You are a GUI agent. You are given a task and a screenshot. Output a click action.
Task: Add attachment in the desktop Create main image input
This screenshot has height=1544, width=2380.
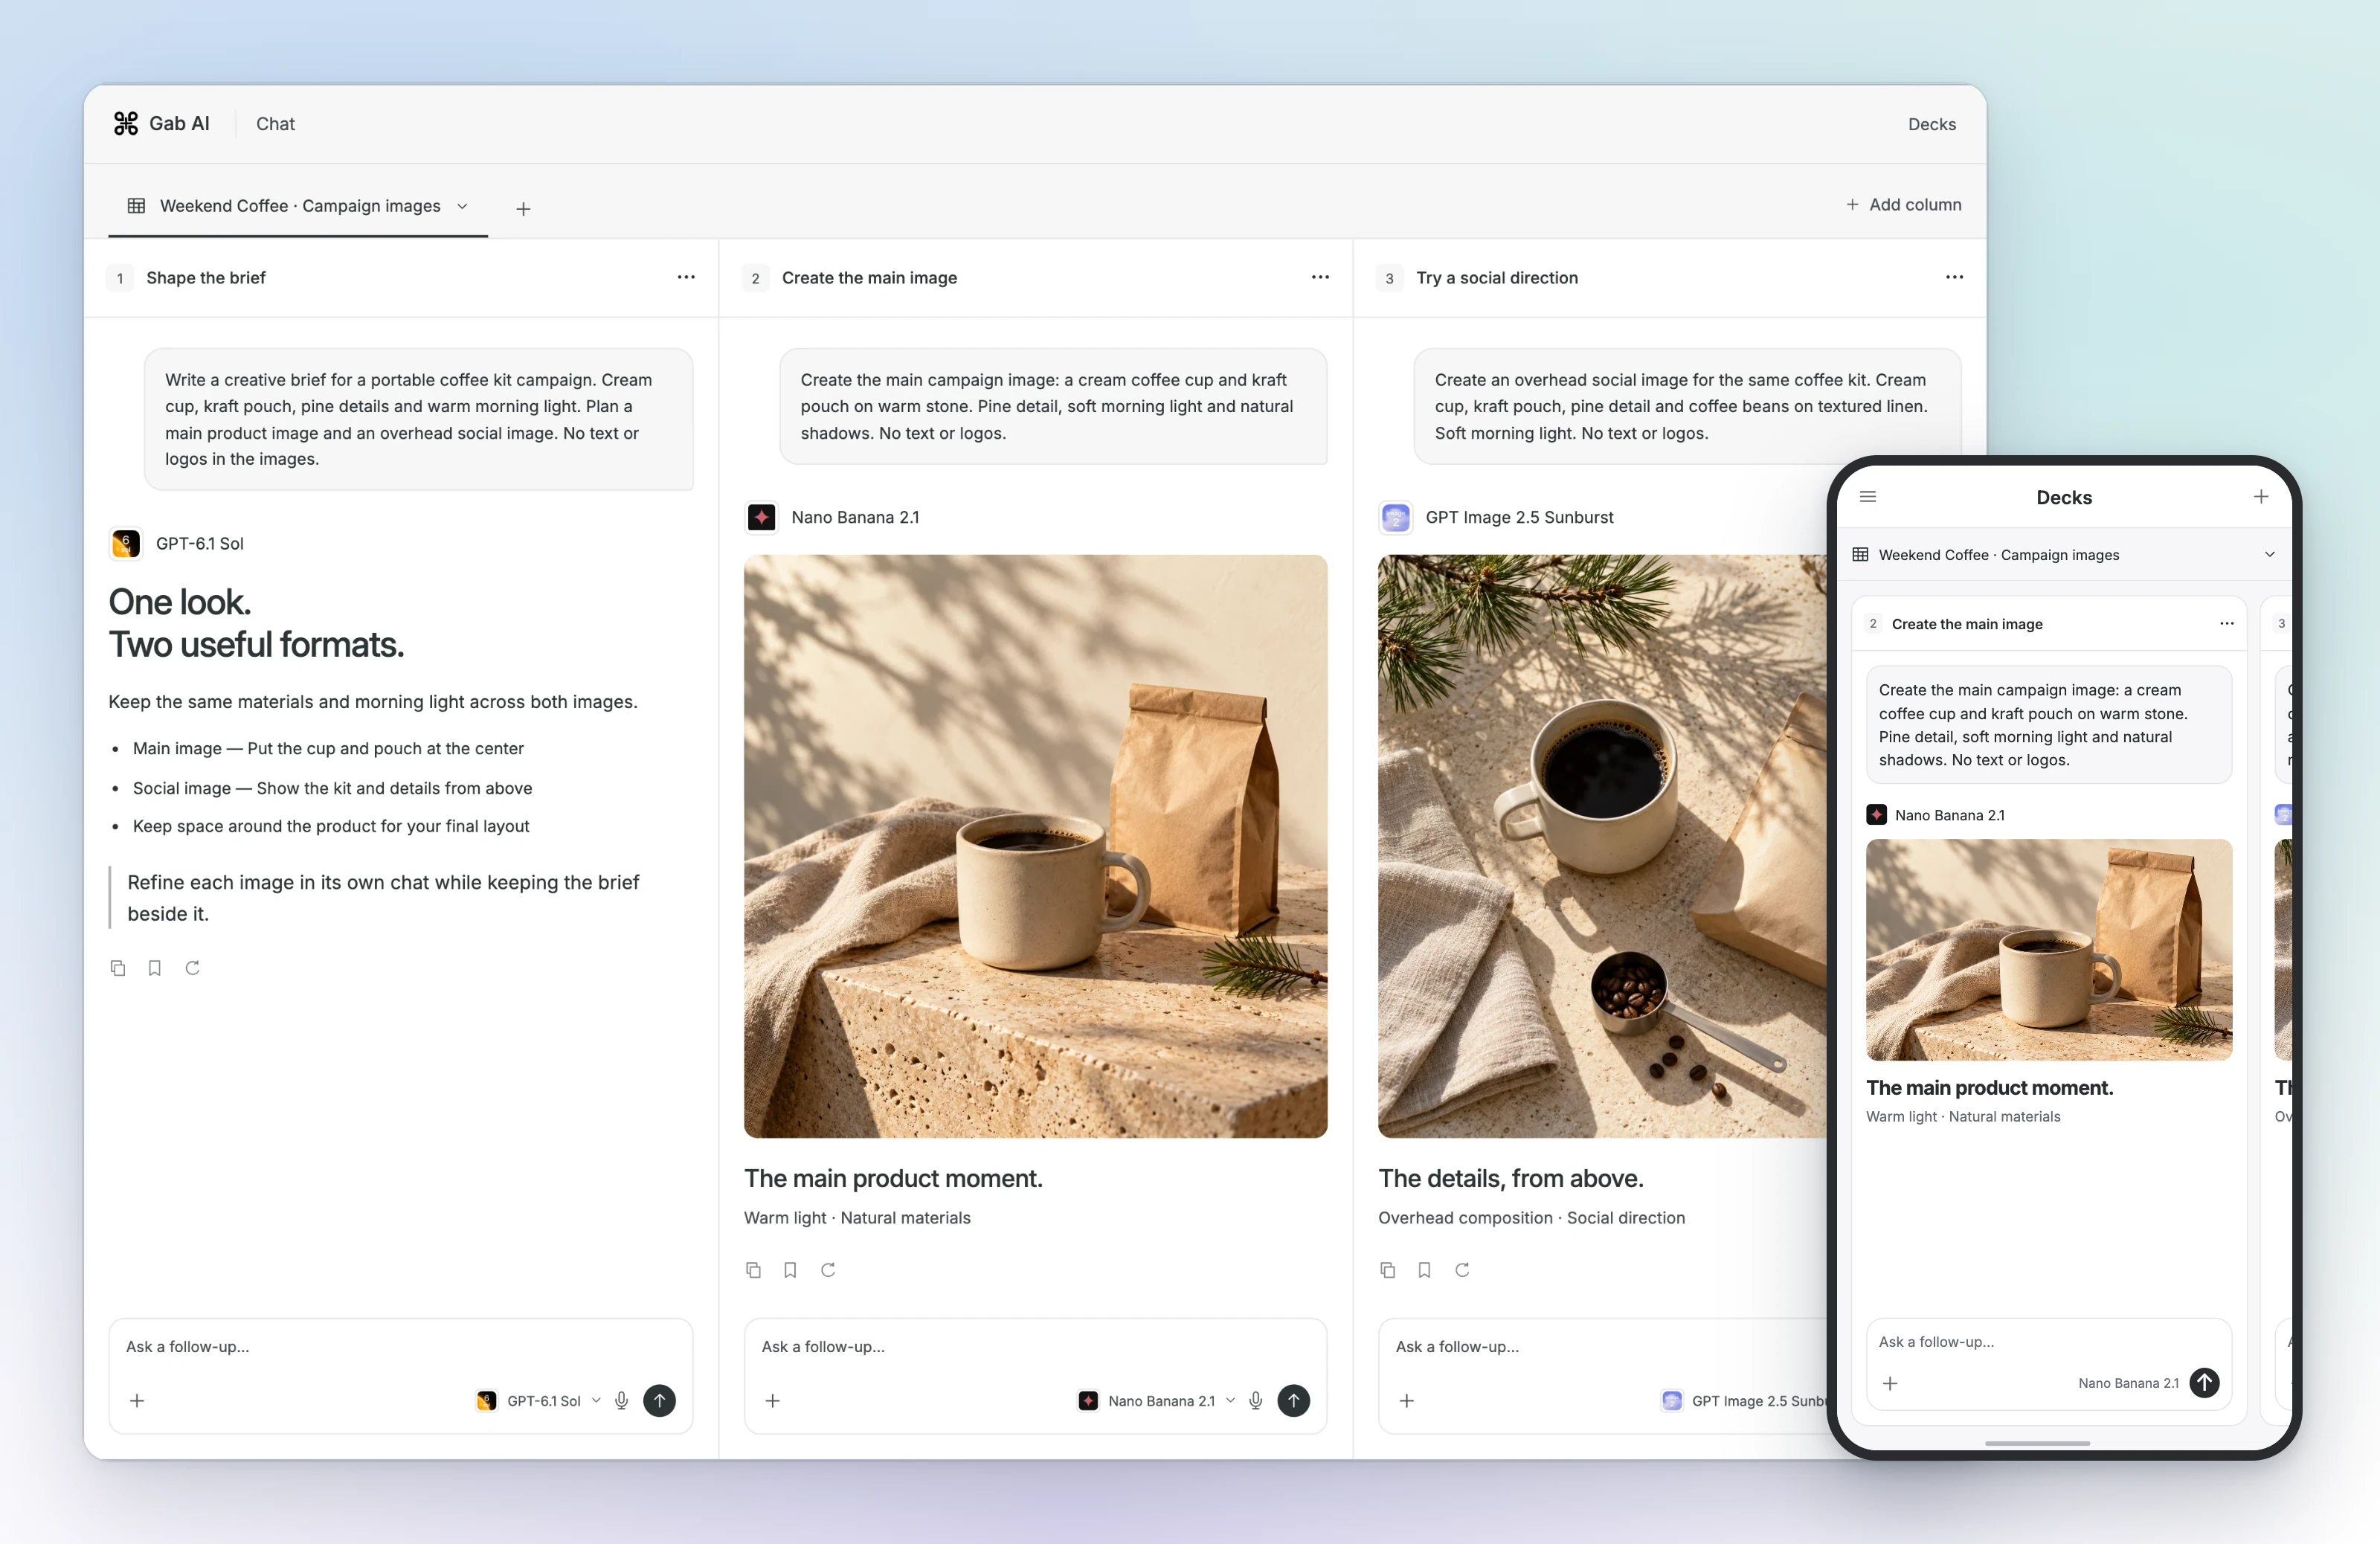pos(772,1400)
